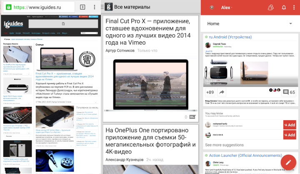This screenshot has height=174, width=300.
Task: Click the Facebook share button on iguides
Action: point(74,17)
